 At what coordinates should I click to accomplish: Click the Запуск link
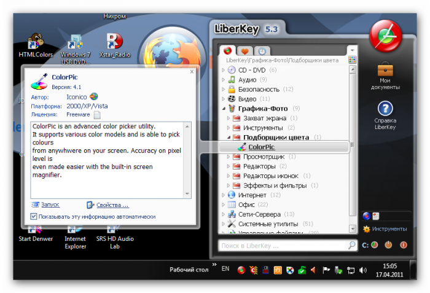[x=50, y=205]
